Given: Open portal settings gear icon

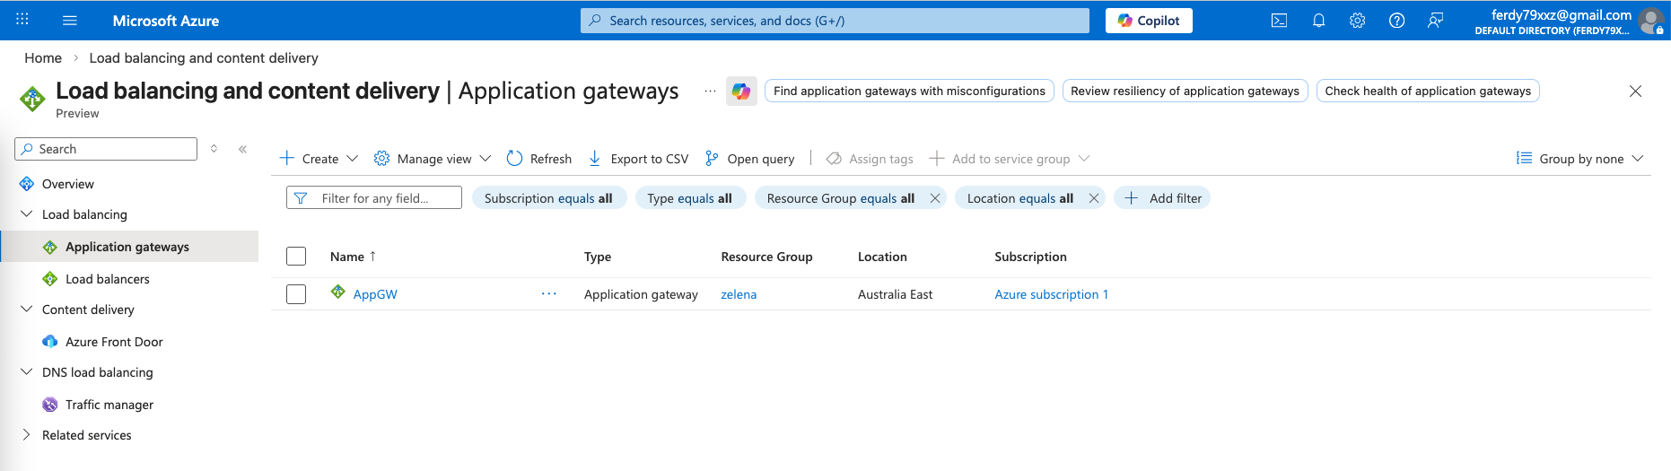Looking at the screenshot, I should coord(1357,21).
